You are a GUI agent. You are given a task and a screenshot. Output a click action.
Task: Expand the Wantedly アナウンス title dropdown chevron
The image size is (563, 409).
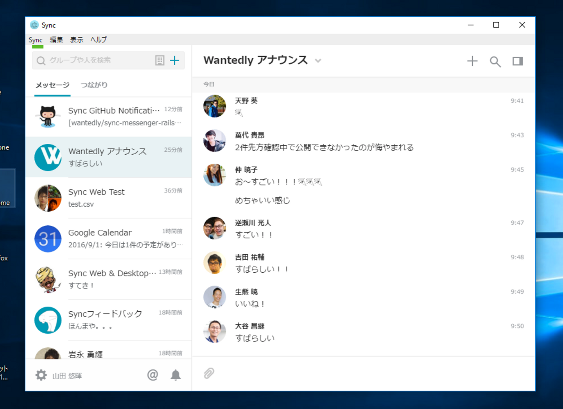[318, 61]
